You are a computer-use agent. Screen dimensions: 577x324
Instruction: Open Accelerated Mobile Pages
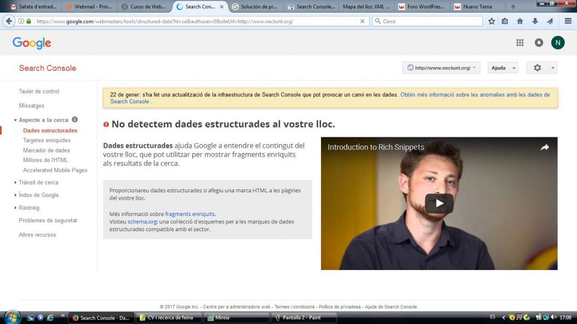(55, 170)
